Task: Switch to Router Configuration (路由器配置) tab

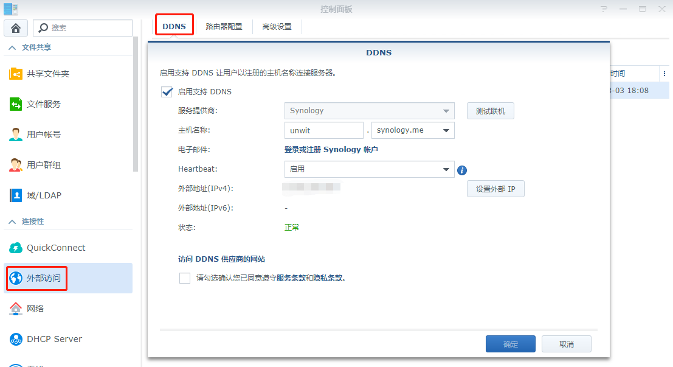Action: point(224,27)
